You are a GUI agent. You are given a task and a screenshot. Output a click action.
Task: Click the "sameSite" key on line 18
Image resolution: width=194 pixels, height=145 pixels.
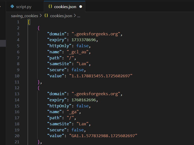59,124
